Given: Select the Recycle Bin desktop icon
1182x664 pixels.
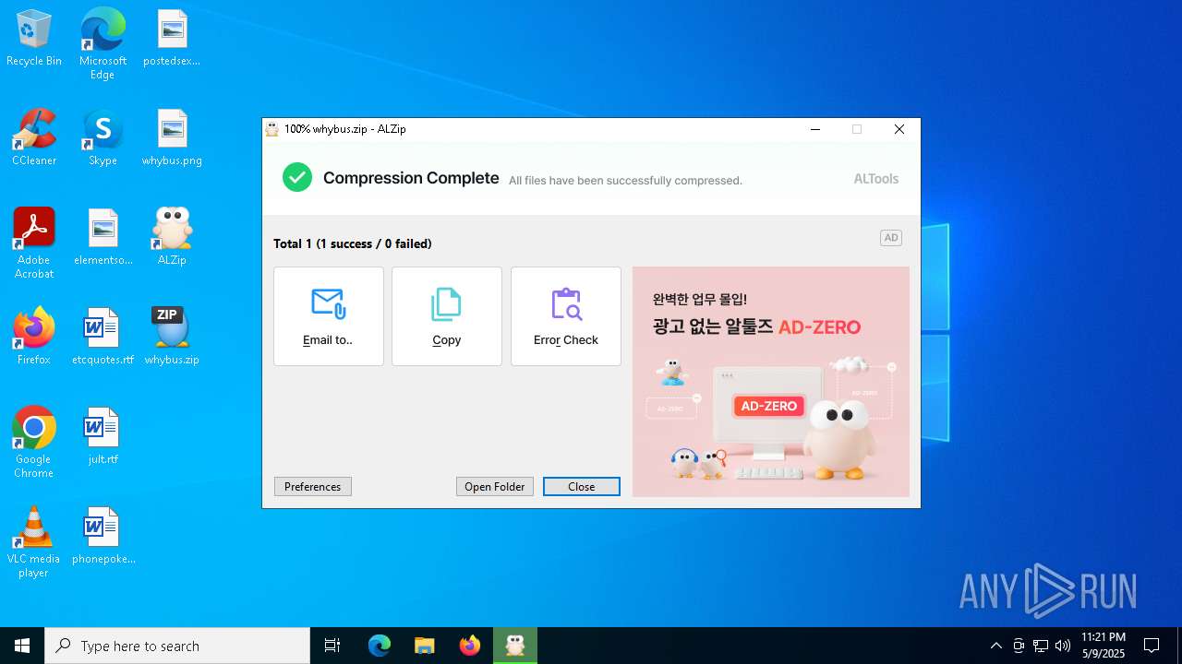Looking at the screenshot, I should pos(34,39).
